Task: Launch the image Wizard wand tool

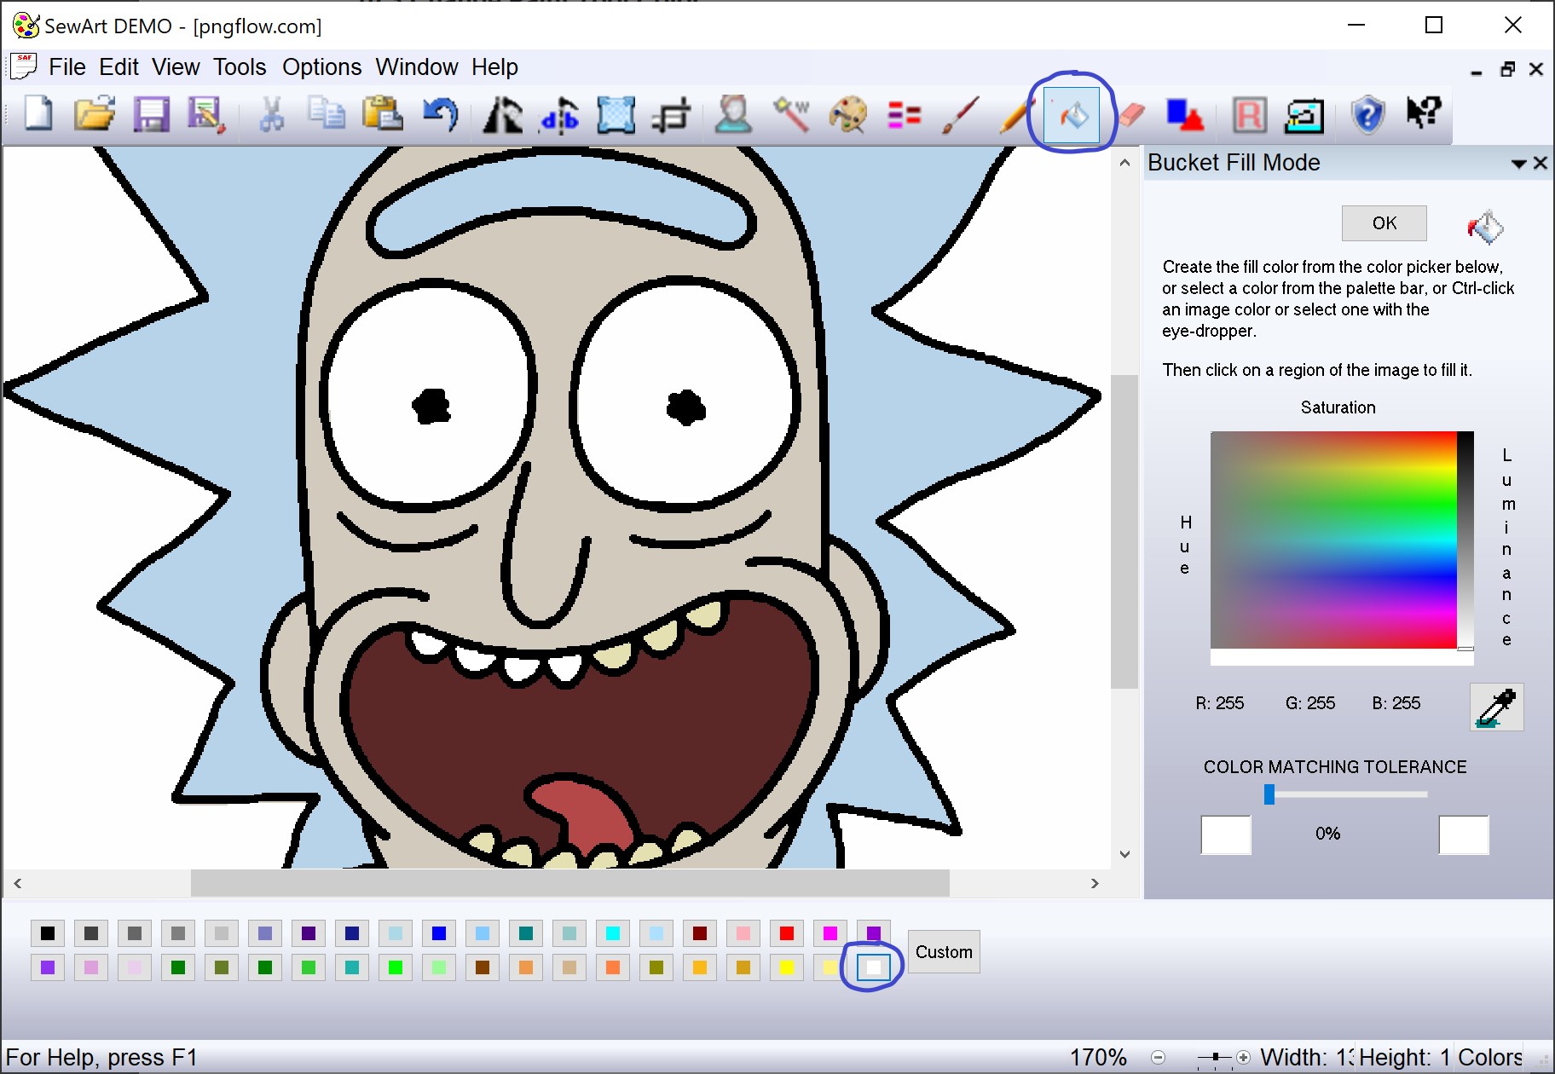Action: [x=791, y=114]
